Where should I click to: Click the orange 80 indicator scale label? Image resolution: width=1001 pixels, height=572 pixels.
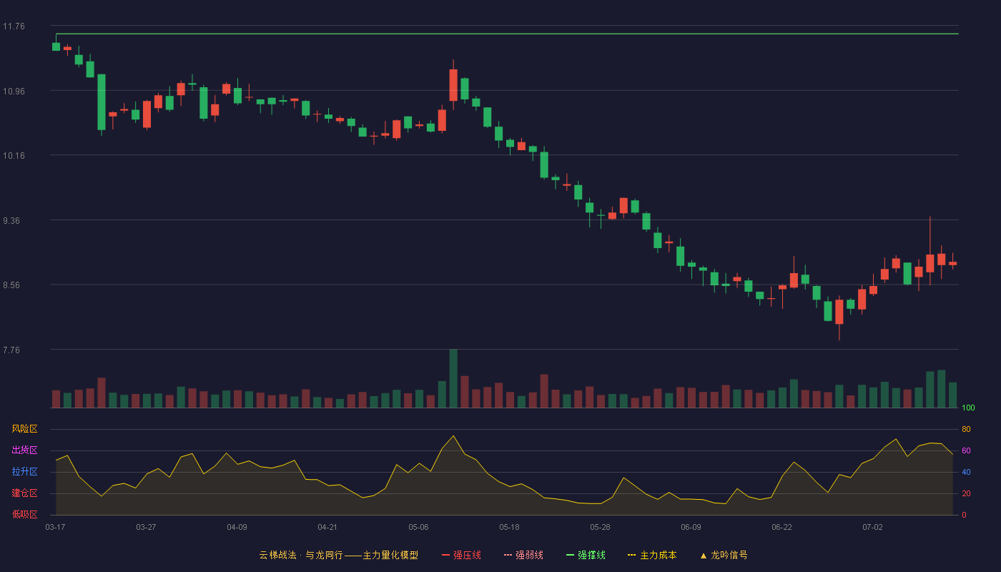[966, 429]
